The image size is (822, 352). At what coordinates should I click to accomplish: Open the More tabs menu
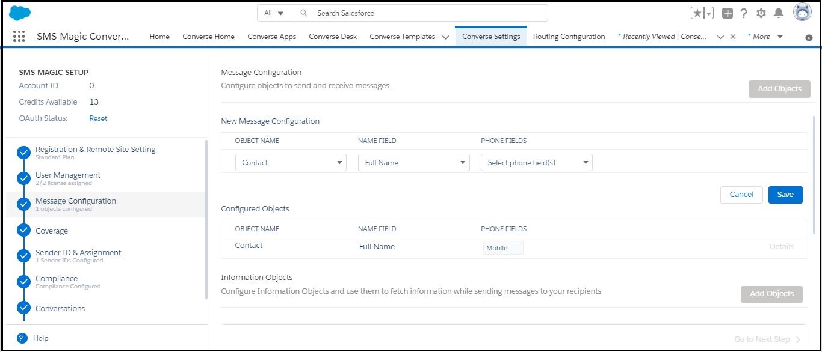pyautogui.click(x=765, y=37)
